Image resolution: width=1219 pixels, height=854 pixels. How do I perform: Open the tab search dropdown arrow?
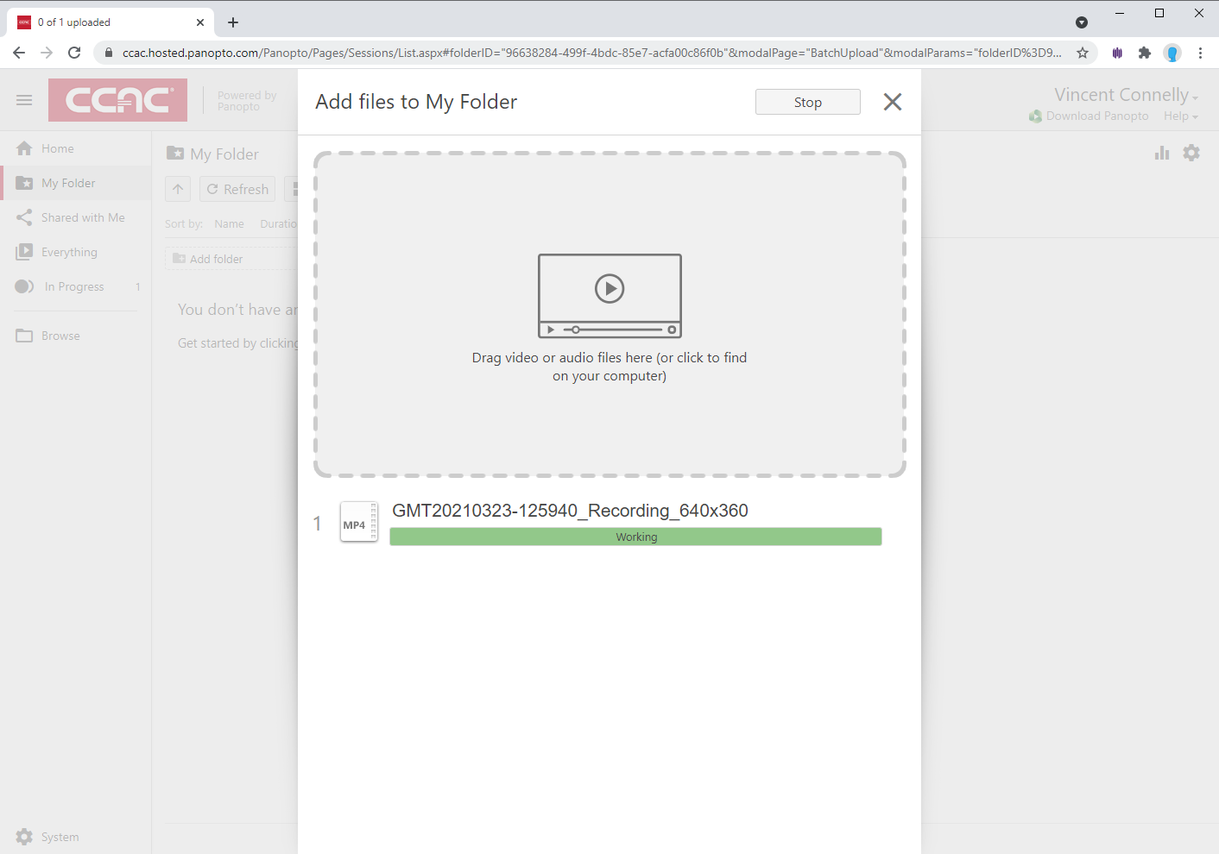pos(1082,22)
